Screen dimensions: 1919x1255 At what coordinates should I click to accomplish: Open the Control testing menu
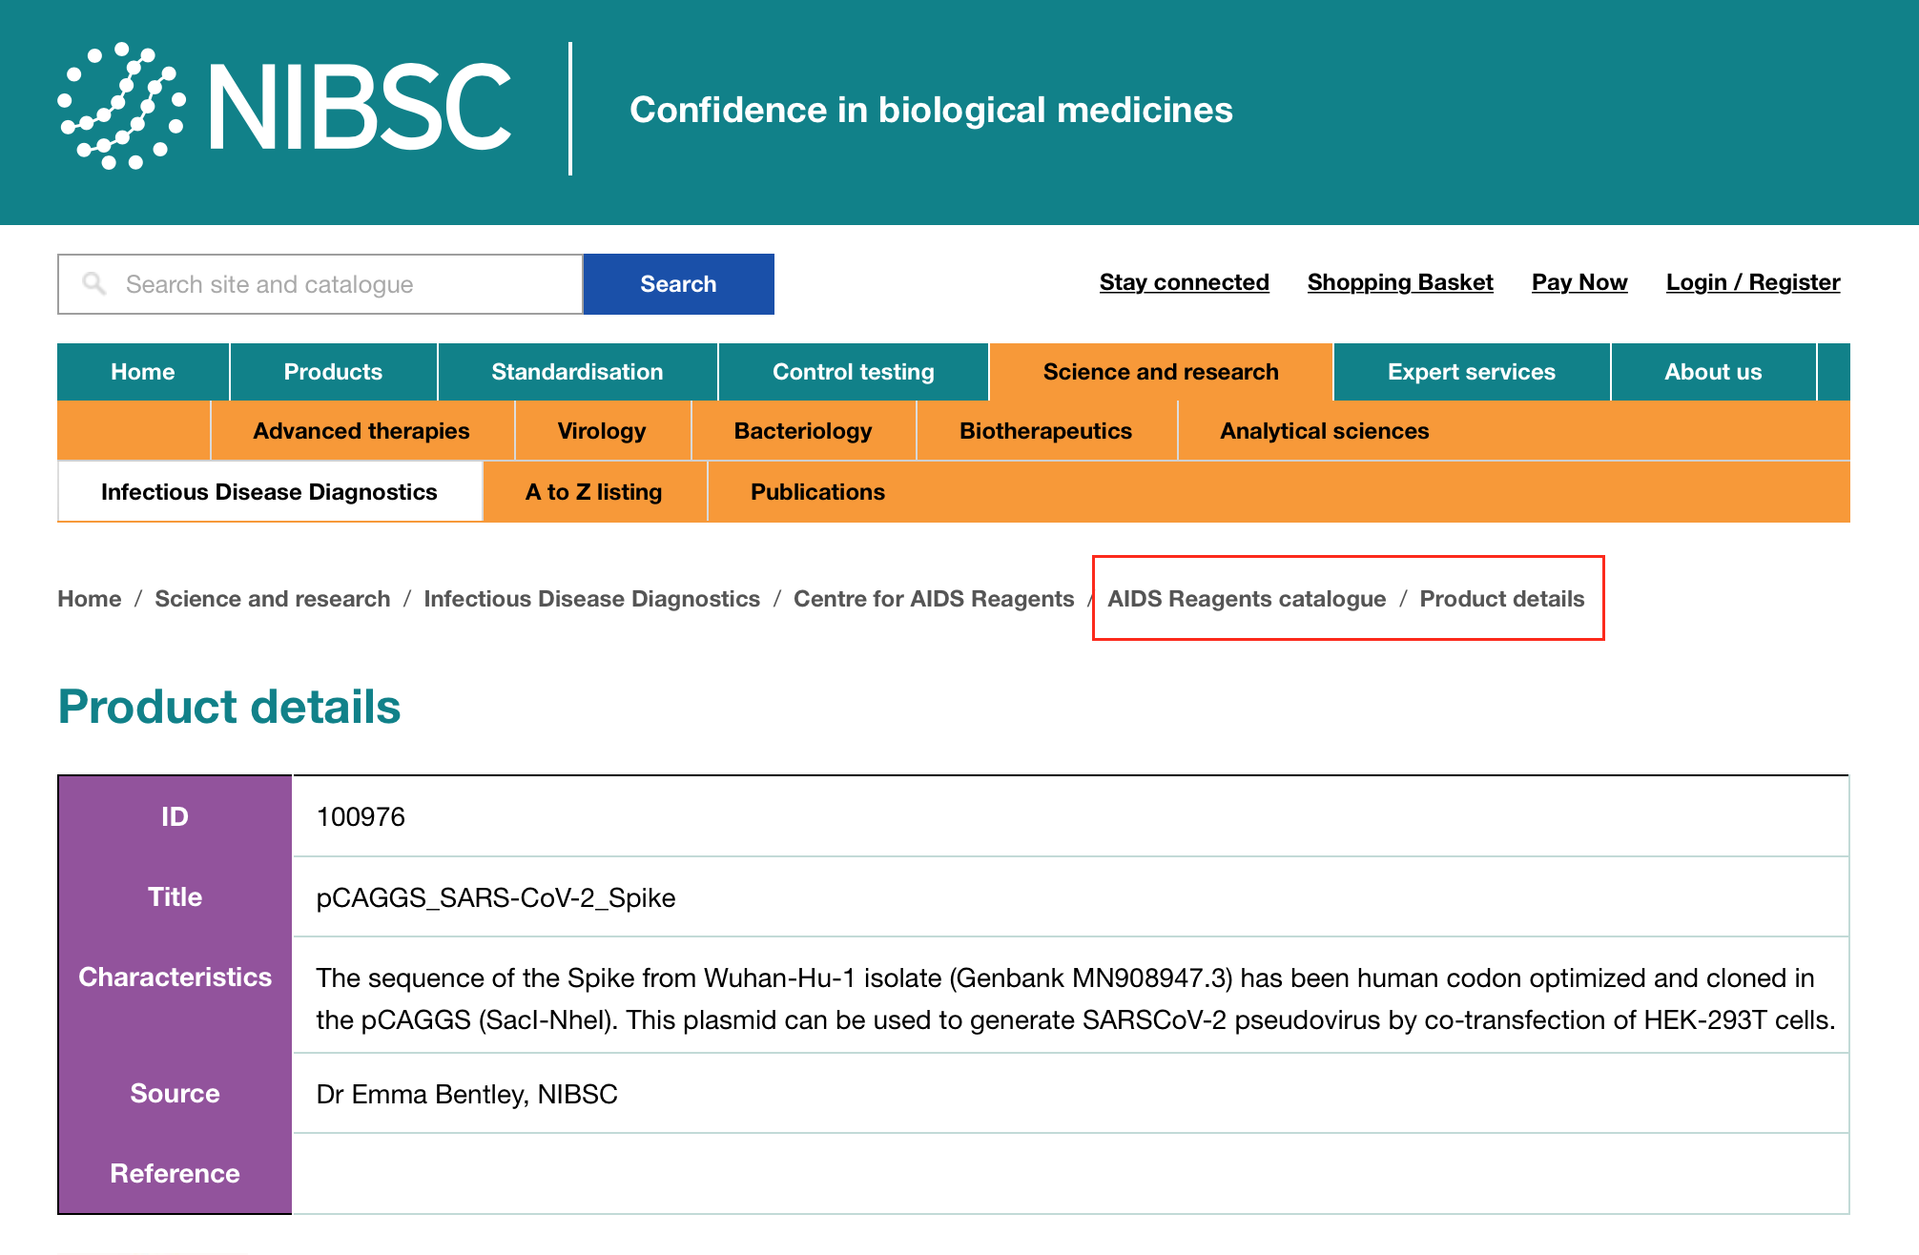click(853, 372)
